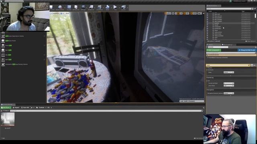
Task: Click the Launch toolbar icon
Action: pos(123,7)
